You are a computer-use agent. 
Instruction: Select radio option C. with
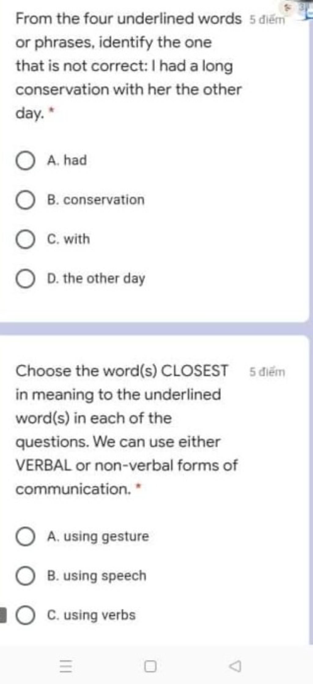point(25,239)
